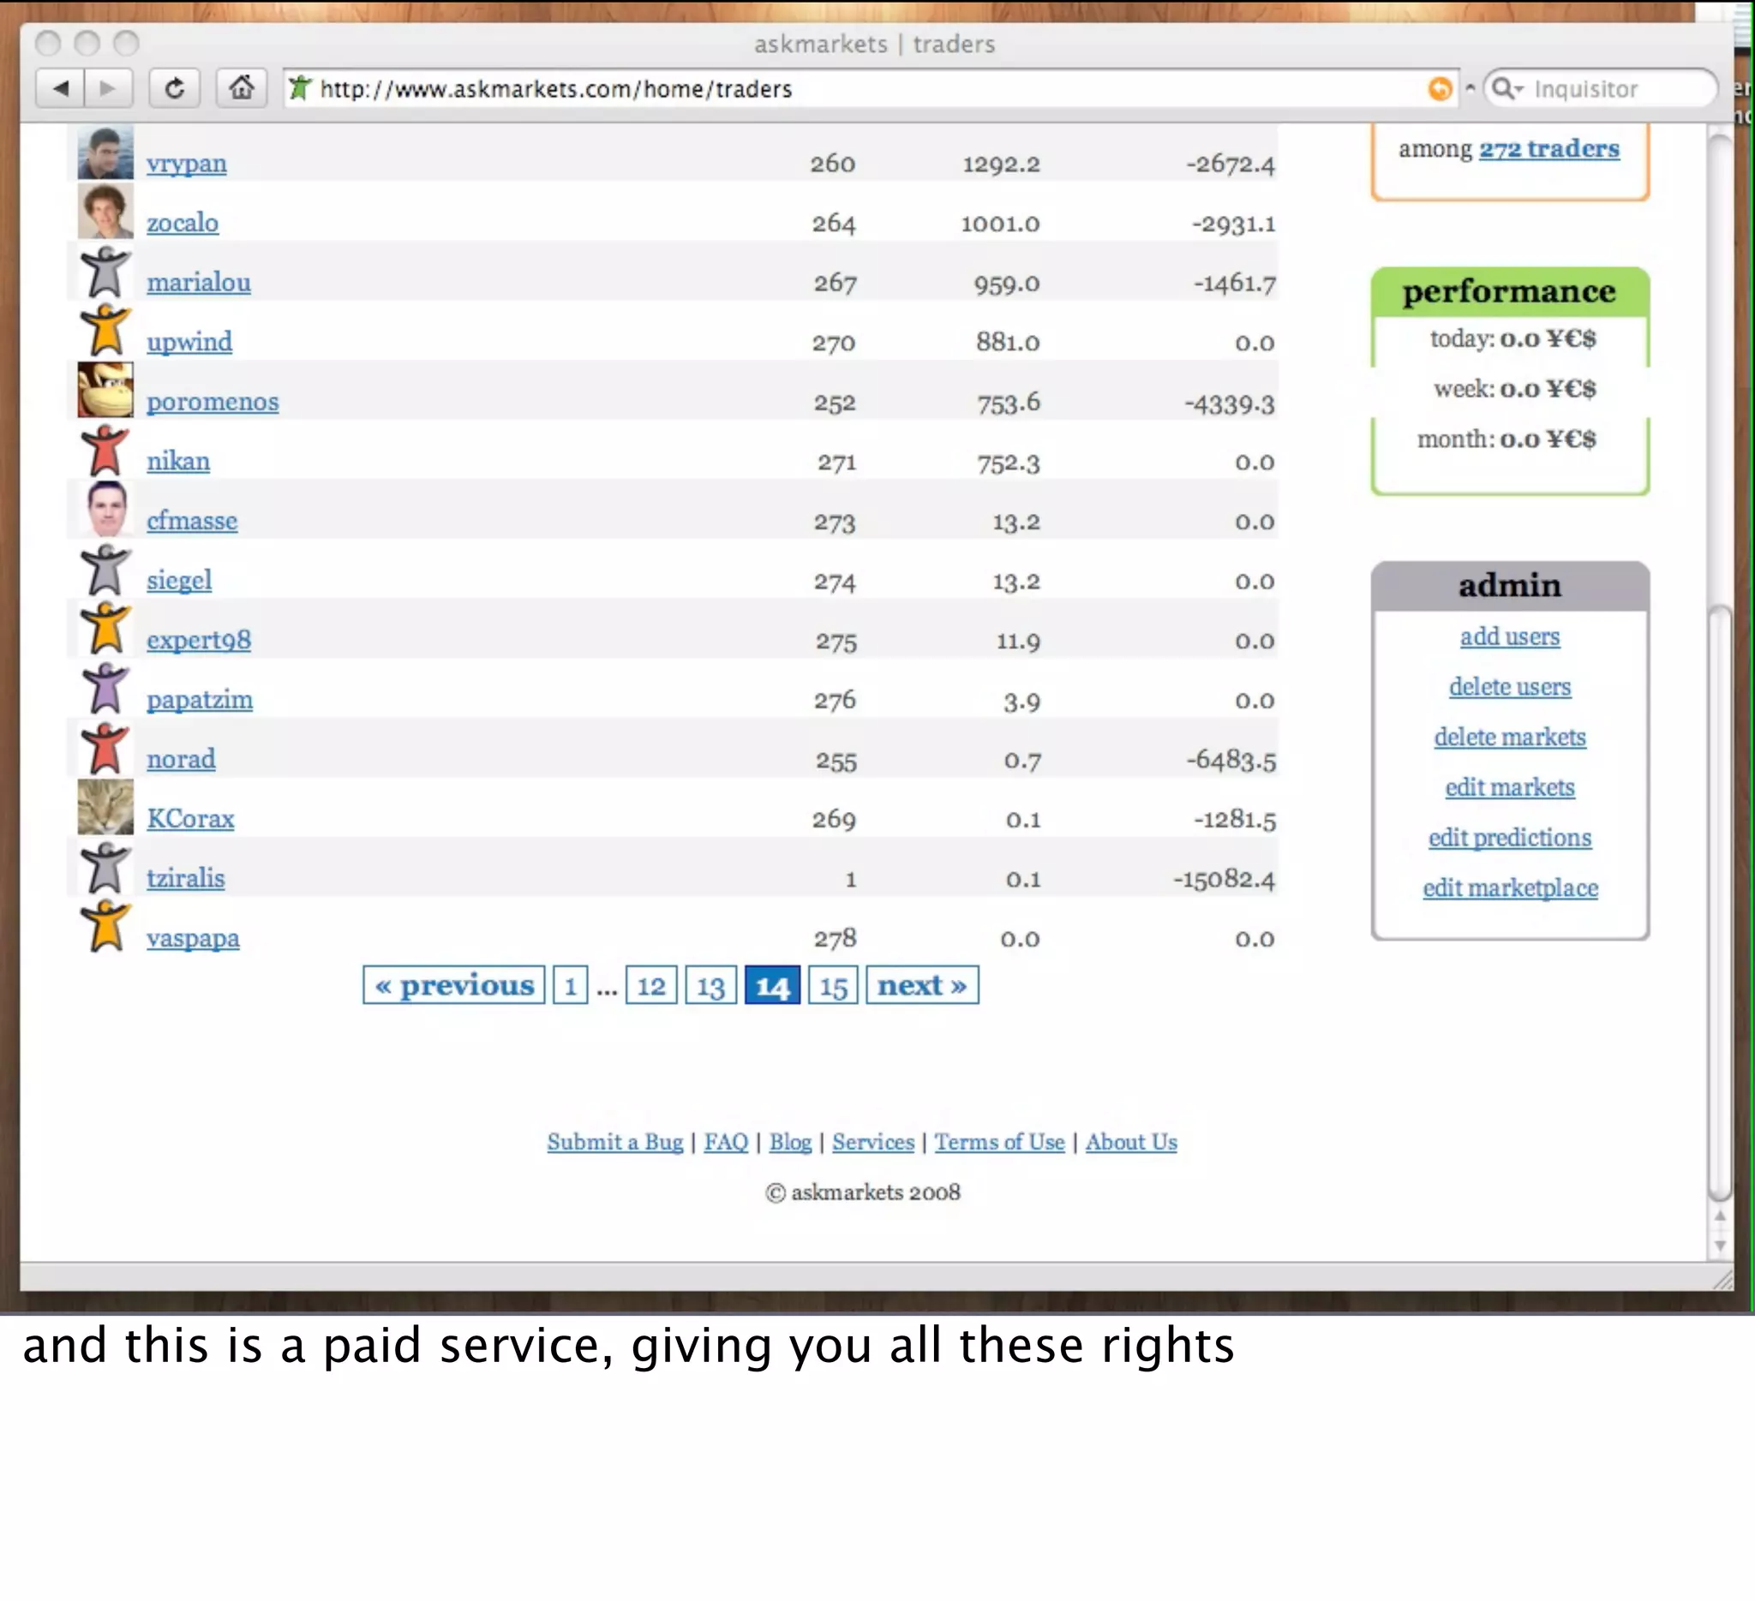Image resolution: width=1755 pixels, height=1601 pixels.
Task: Click the orange star figure beside upwind
Action: coord(105,331)
